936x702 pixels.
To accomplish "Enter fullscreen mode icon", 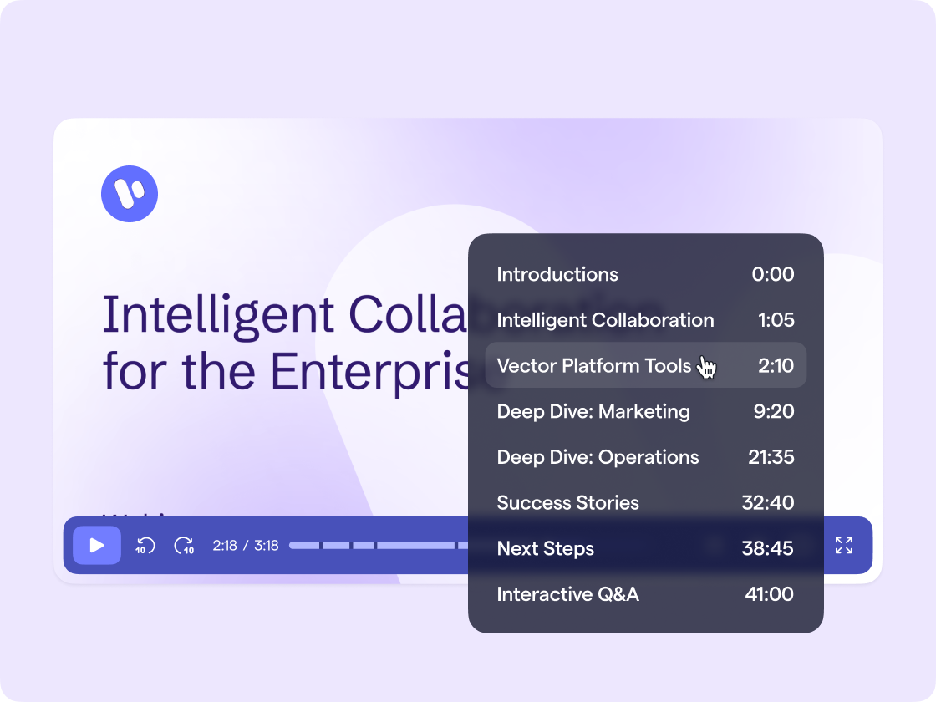I will click(843, 545).
